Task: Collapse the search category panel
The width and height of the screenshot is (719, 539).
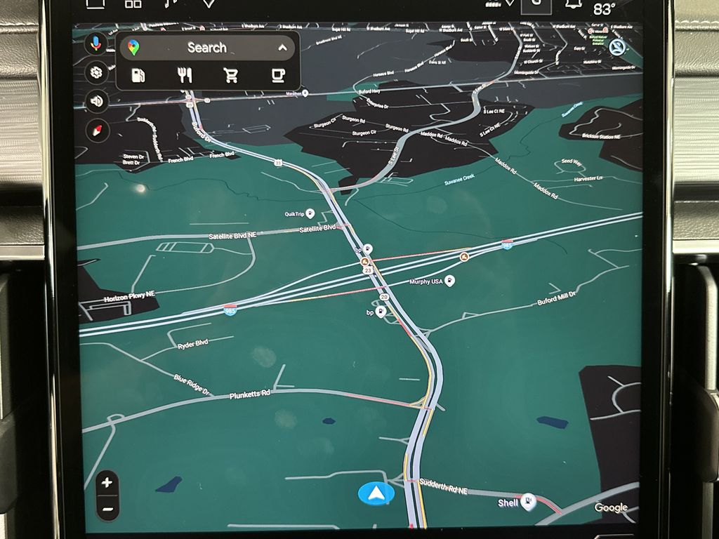Action: 282,48
